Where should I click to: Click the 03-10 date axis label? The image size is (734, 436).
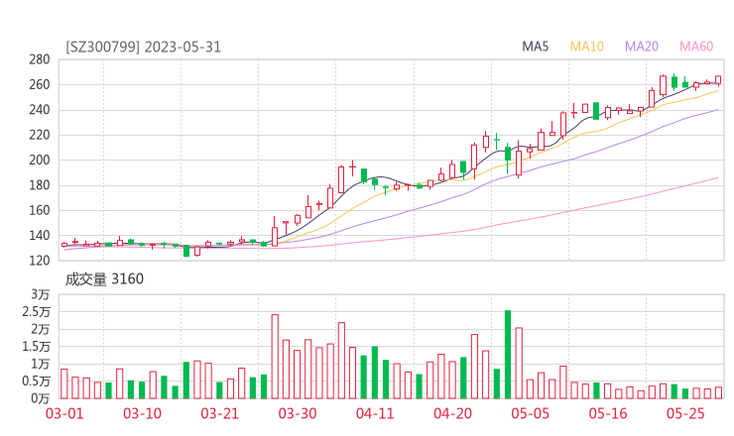(142, 413)
